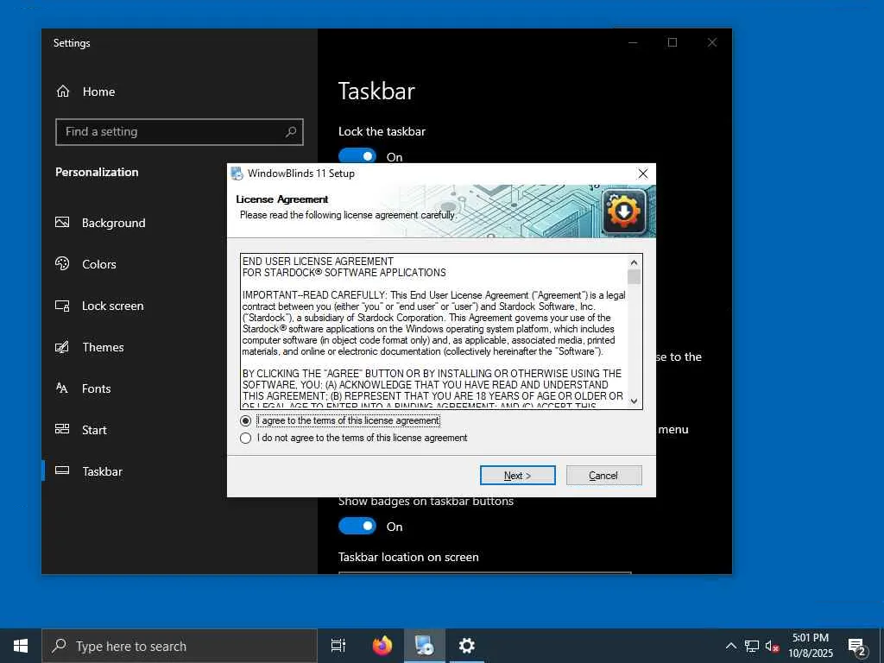Image resolution: width=884 pixels, height=663 pixels.
Task: Click the Taskbar icon in sidebar
Action: tap(62, 470)
